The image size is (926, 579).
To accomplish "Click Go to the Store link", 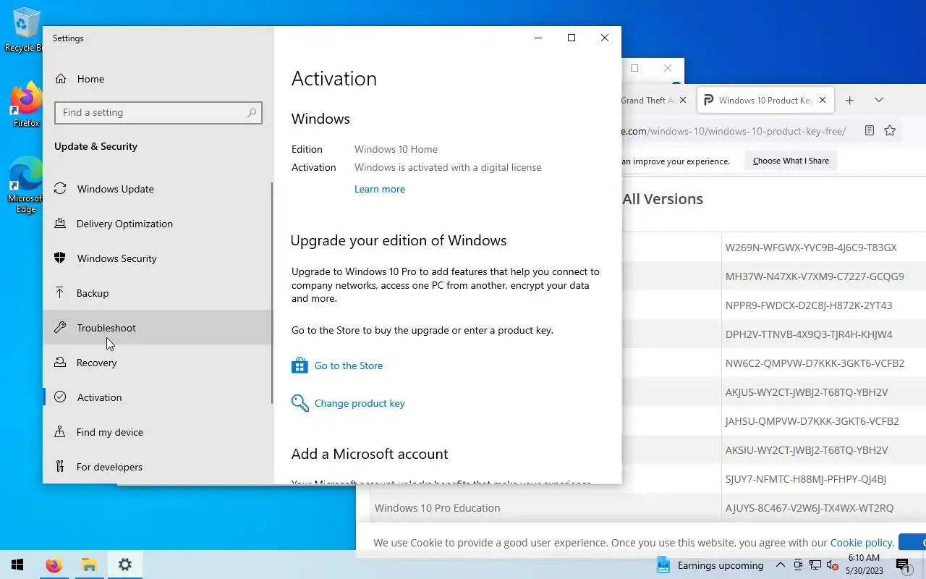I will (348, 365).
